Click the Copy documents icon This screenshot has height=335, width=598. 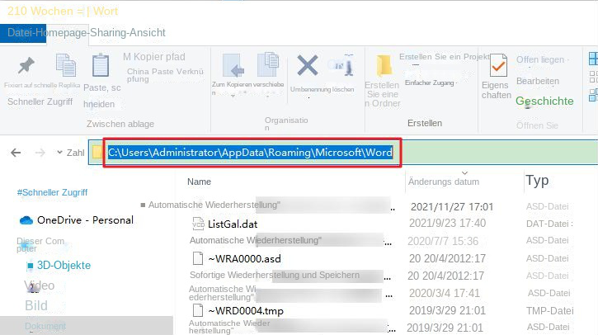66,65
